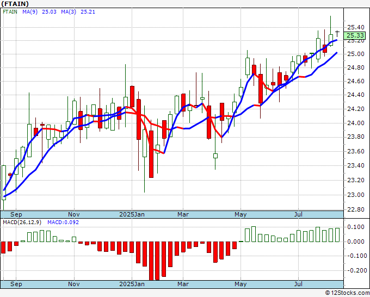Click 2025Jan on the MACD panel time axis
The height and width of the screenshot is (297, 370).
coord(132,284)
